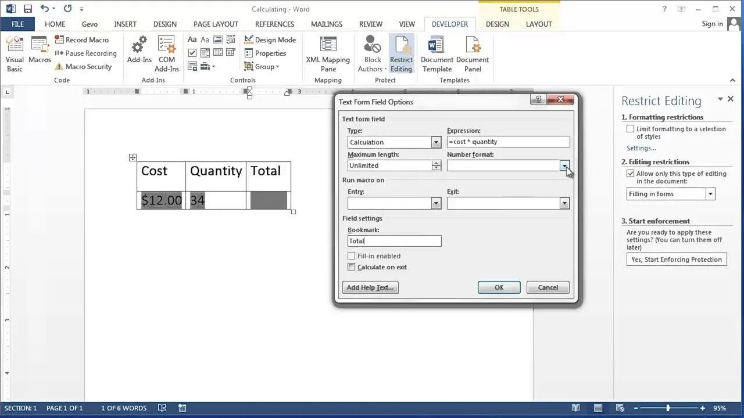This screenshot has width=744, height=418.
Task: Open the Macros list
Action: [40, 50]
